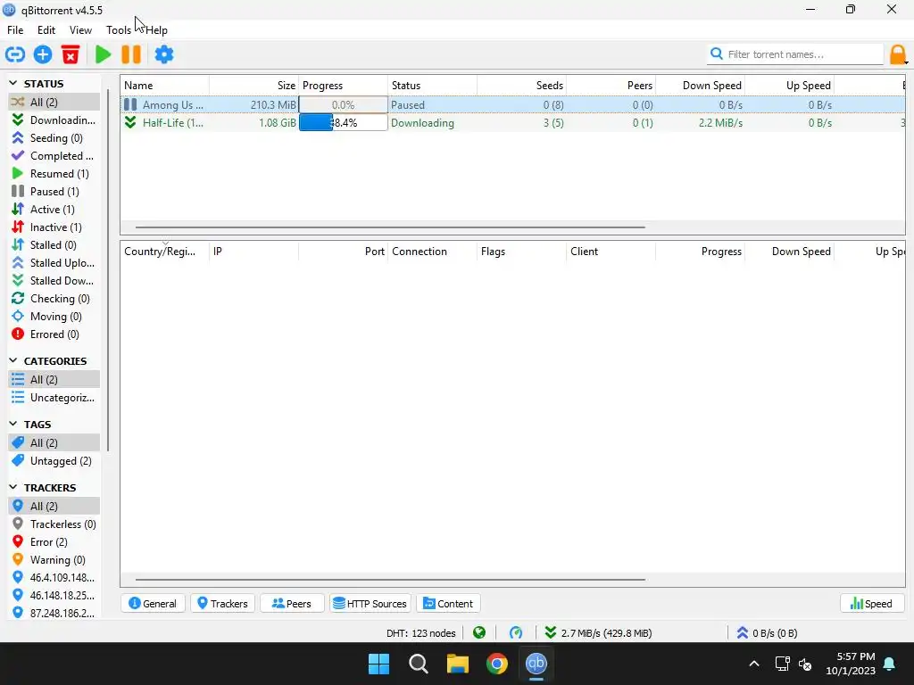This screenshot has width=914, height=685.
Task: Click the red Remove torrent trash icon
Action: tap(71, 54)
